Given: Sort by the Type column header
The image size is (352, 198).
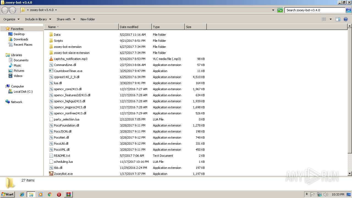Looking at the screenshot, I should pos(168,27).
